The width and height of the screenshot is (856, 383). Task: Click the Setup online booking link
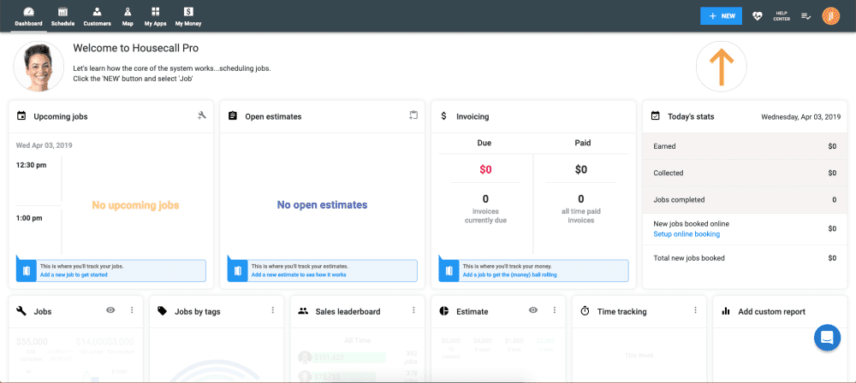pyautogui.click(x=687, y=234)
